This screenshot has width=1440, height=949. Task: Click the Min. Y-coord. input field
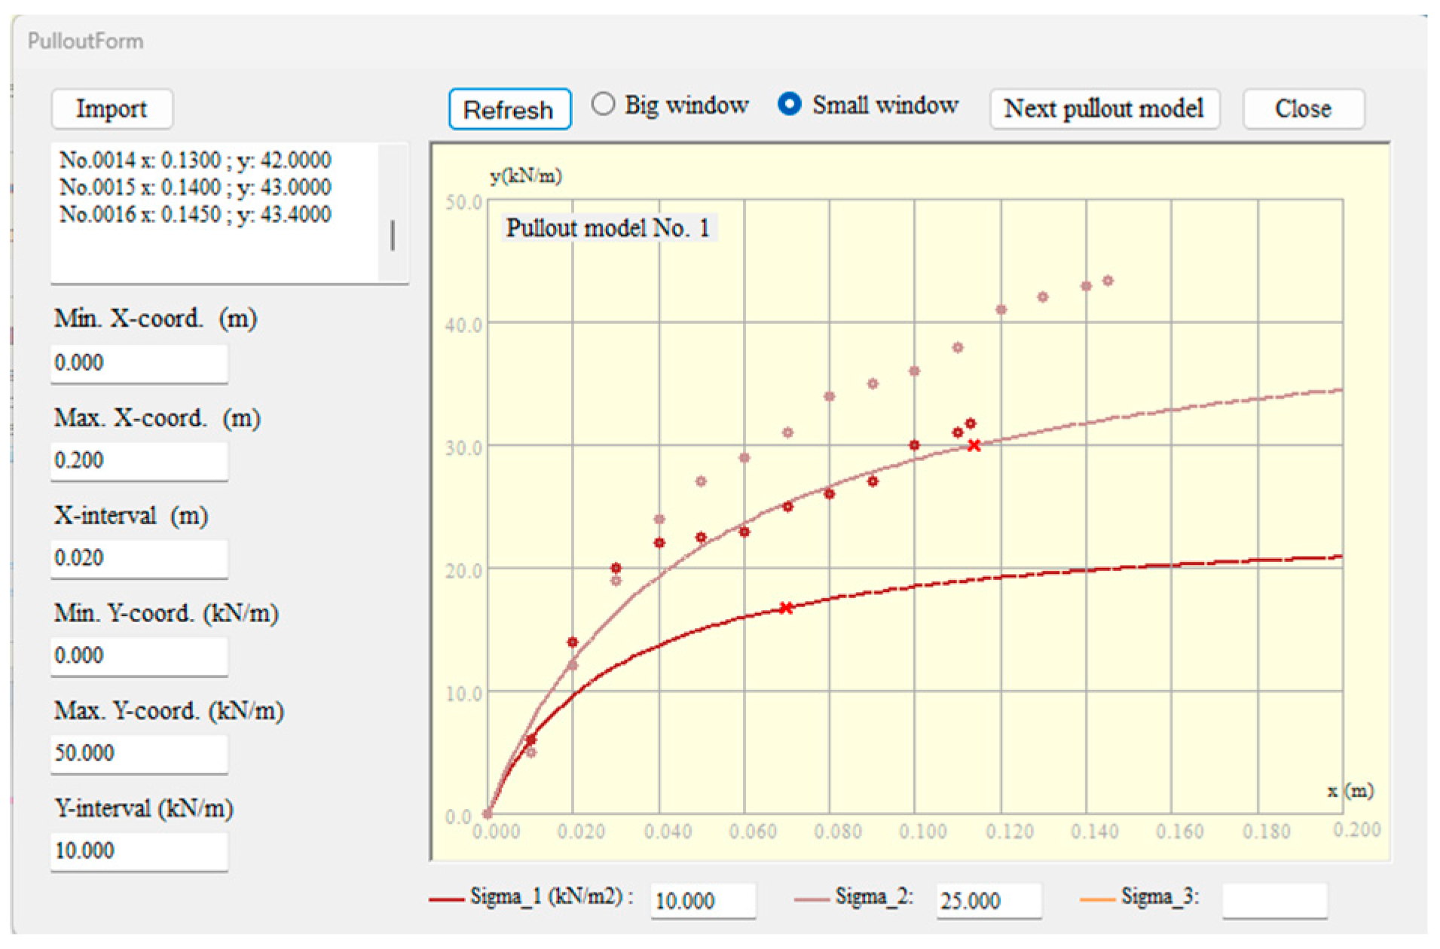(139, 655)
